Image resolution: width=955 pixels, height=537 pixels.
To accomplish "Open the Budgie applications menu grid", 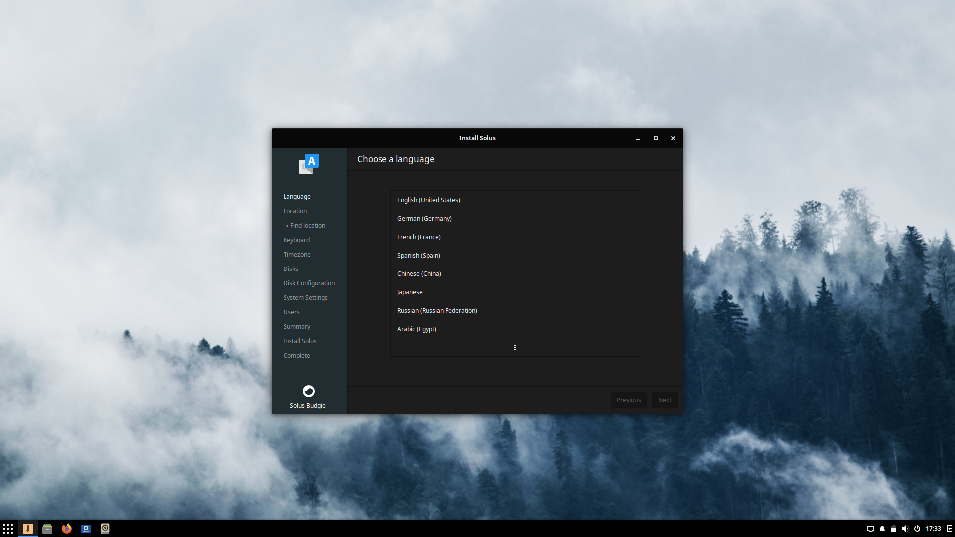I will 8,529.
